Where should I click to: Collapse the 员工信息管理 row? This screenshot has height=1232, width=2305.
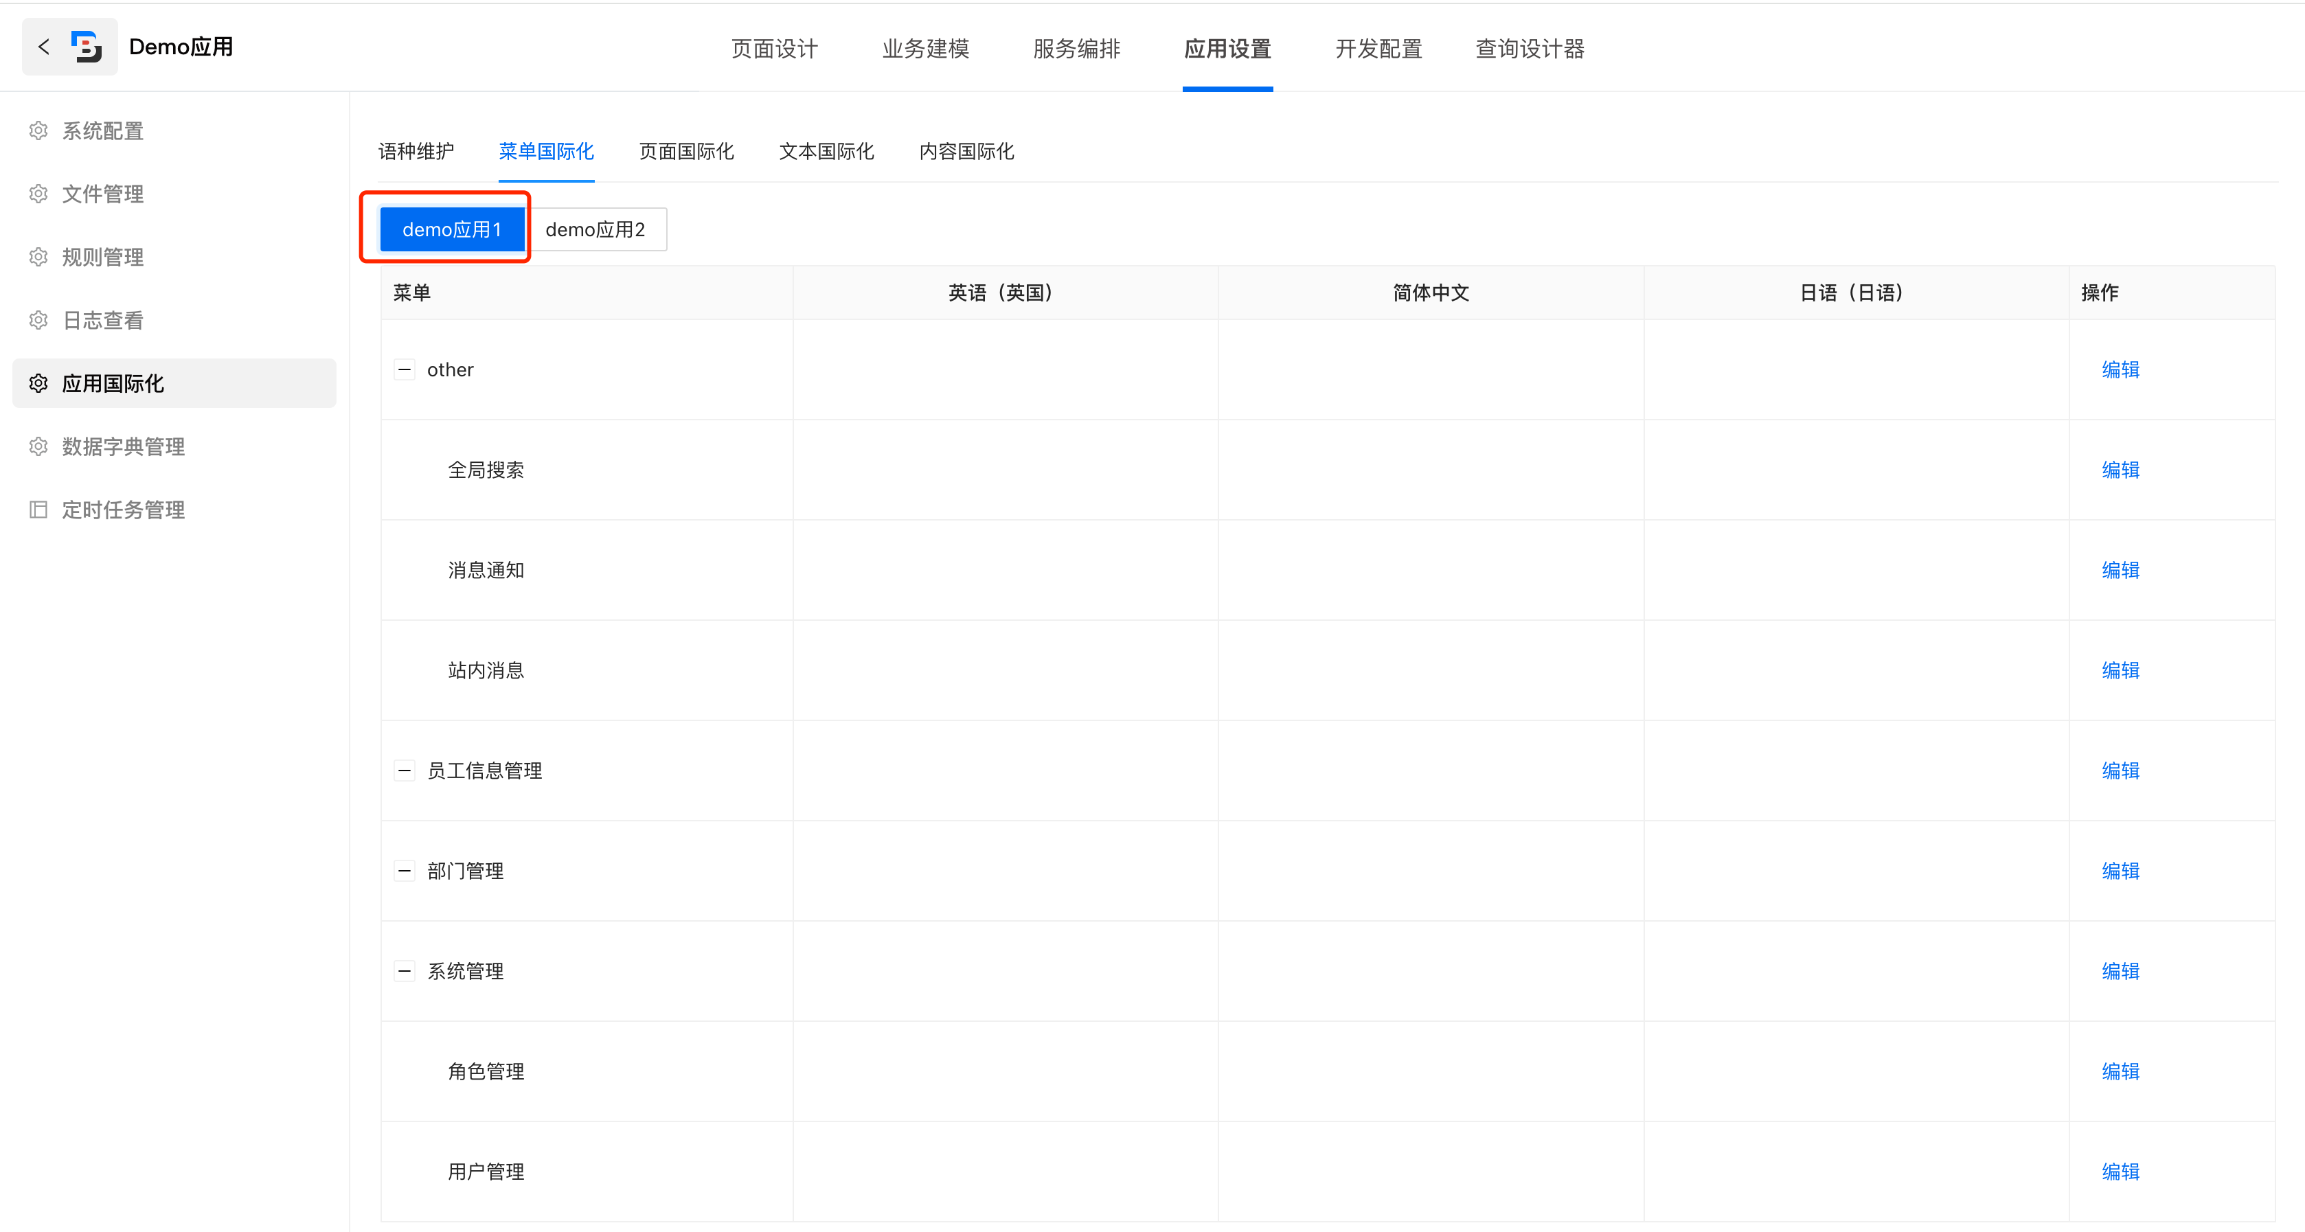[405, 771]
